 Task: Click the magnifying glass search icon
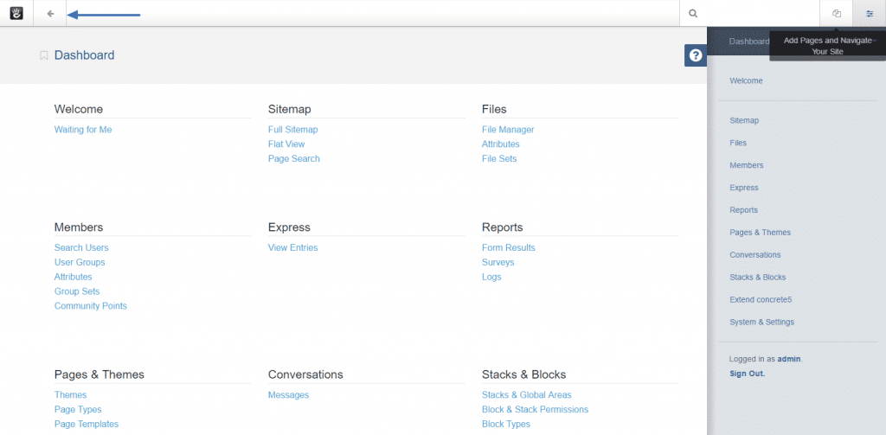693,14
